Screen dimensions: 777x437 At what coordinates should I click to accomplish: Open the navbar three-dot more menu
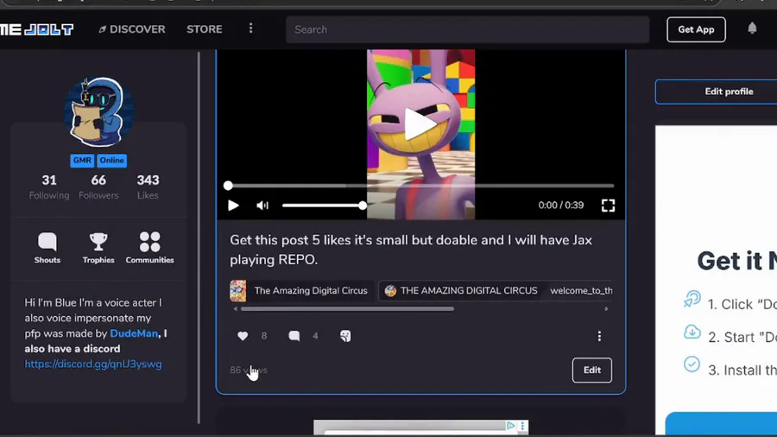coord(250,28)
